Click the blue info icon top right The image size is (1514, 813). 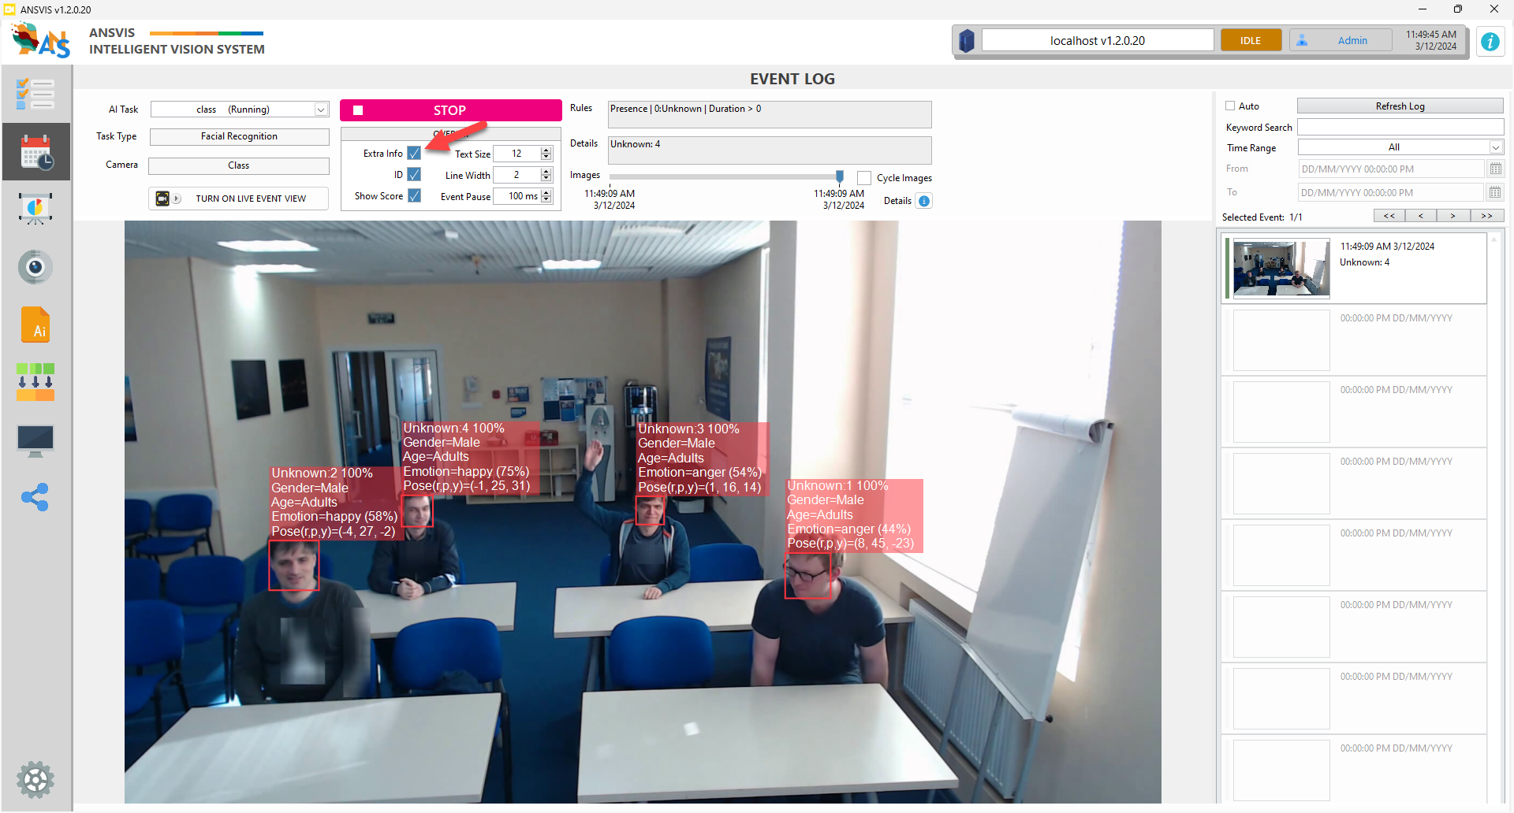(x=1490, y=42)
